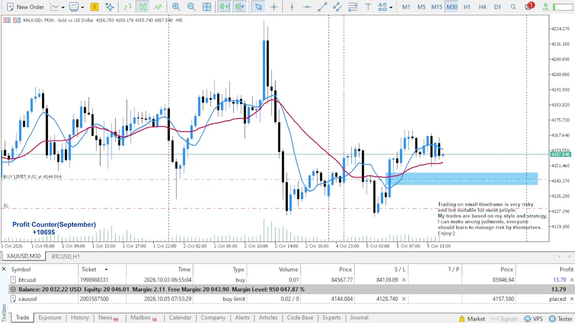Select the trendline tool
The width and height of the screenshot is (575, 323).
322,7
